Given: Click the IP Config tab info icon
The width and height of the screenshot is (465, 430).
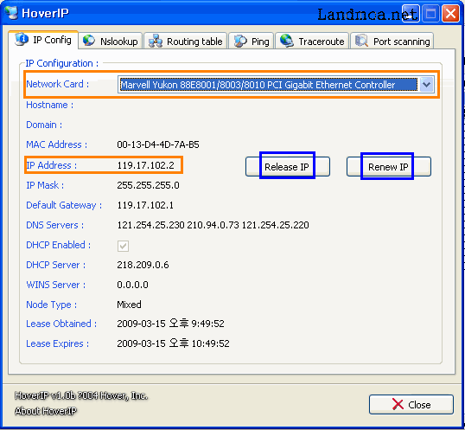Looking at the screenshot, I should [x=22, y=39].
